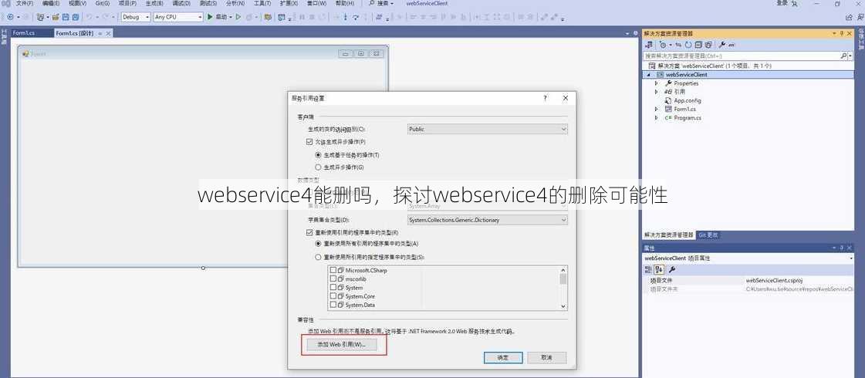Click the preview selected items icon
865x378 pixels.
732,46
